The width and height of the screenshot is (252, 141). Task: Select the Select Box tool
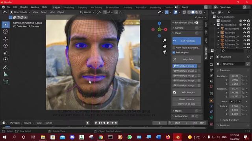click(x=6, y=25)
